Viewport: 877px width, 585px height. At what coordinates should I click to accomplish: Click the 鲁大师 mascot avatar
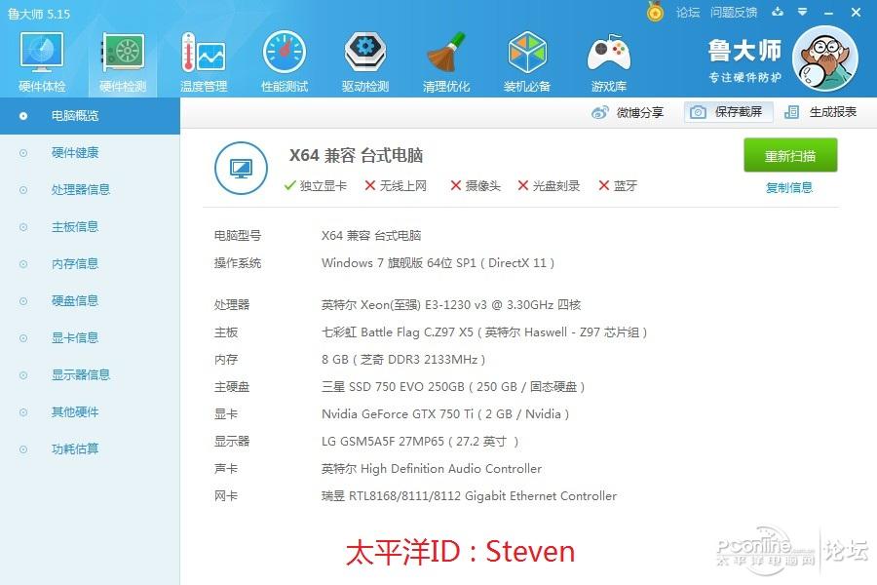coord(825,58)
